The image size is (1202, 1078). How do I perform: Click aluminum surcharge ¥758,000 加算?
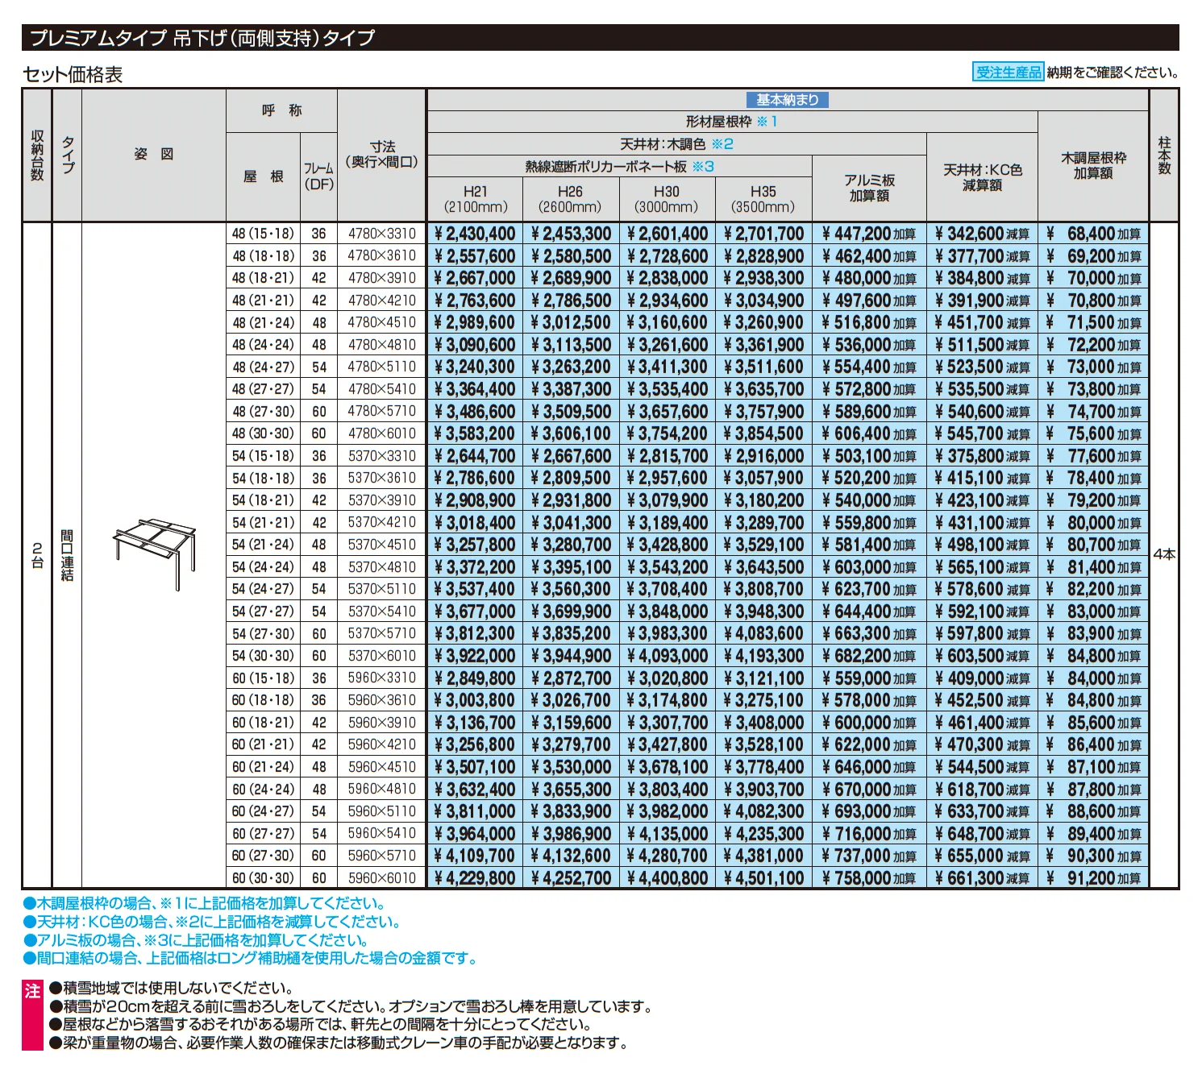[x=869, y=878]
